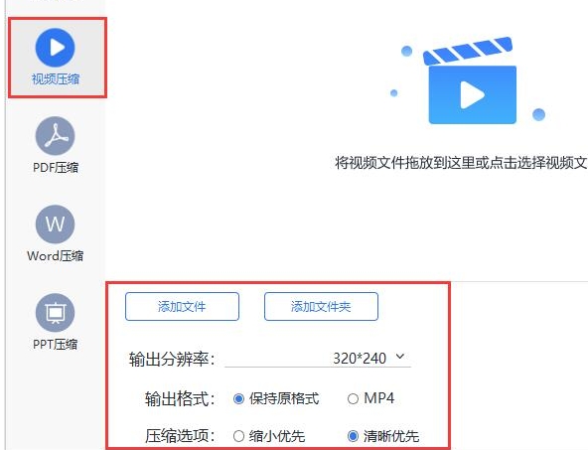
Task: Select the 保持原格式 radio button
Action: click(x=238, y=398)
